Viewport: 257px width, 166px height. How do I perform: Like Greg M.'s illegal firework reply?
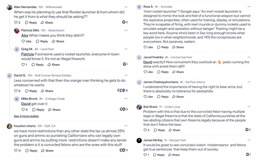pos(24,64)
